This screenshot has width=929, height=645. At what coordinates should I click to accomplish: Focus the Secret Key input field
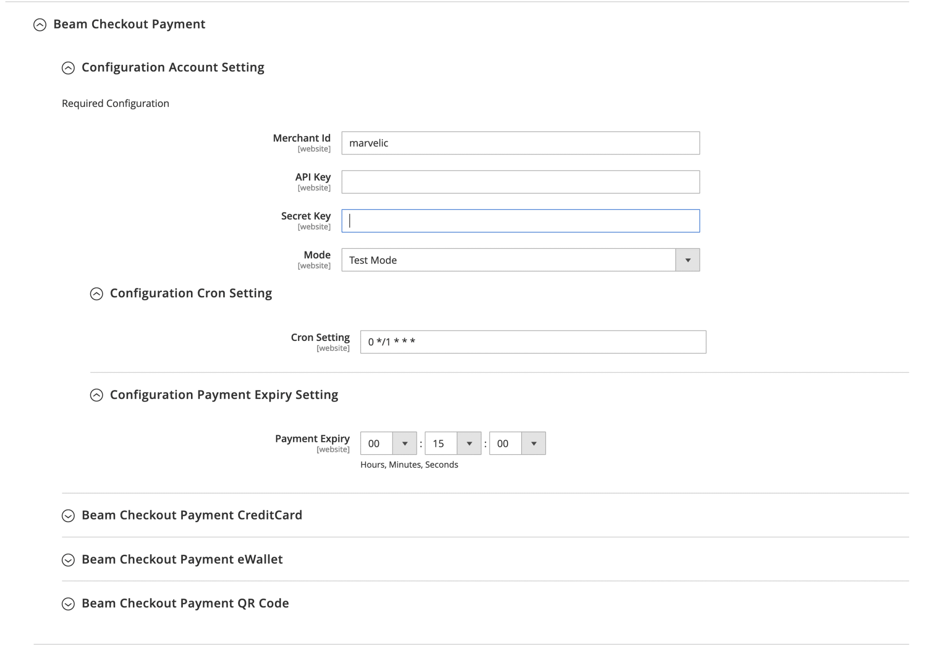click(x=521, y=221)
